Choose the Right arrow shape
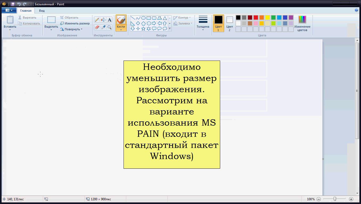Screen dimensions: 361x204 tap(154, 23)
